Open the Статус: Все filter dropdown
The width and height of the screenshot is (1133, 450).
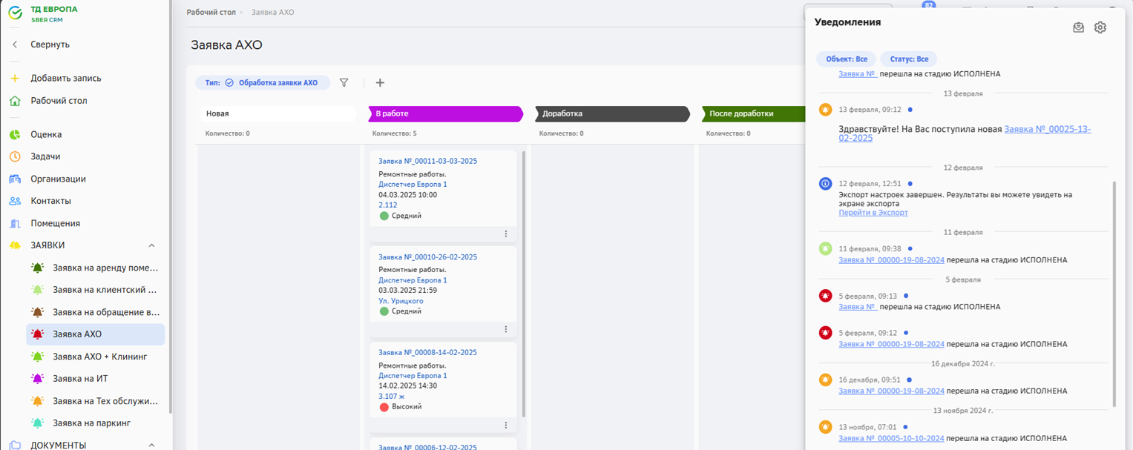pyautogui.click(x=908, y=59)
